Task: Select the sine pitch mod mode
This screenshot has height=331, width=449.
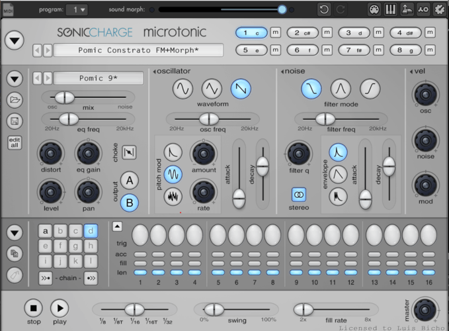Action: click(x=173, y=174)
